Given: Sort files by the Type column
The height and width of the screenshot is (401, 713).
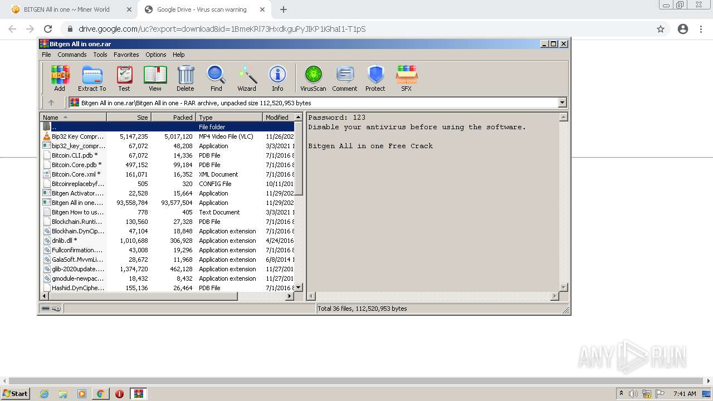Looking at the screenshot, I should click(x=229, y=117).
